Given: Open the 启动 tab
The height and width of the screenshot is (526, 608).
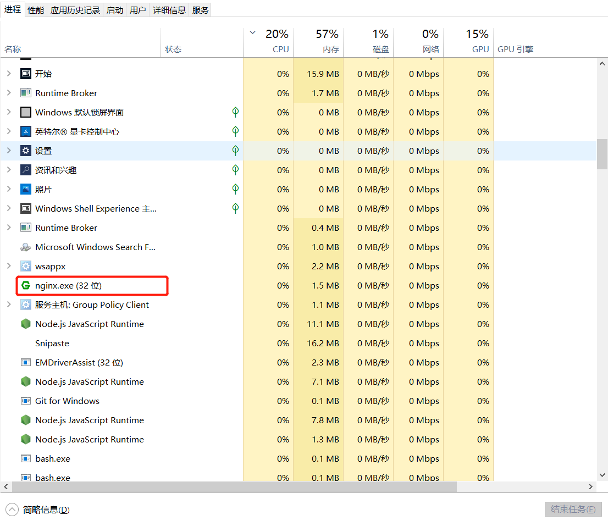Looking at the screenshot, I should (115, 10).
